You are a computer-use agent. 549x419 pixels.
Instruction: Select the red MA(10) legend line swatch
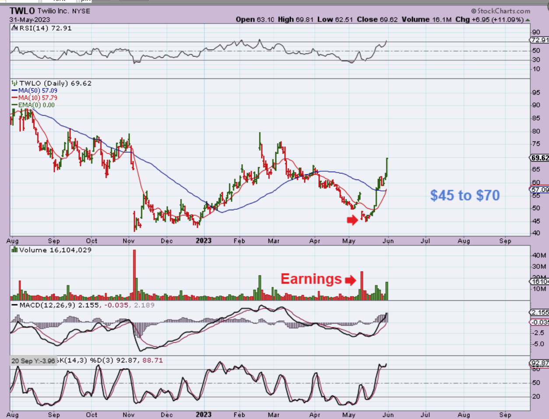[x=15, y=98]
